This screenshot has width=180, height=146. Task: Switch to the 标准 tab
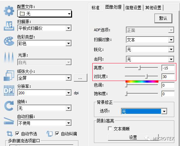tap(96, 8)
